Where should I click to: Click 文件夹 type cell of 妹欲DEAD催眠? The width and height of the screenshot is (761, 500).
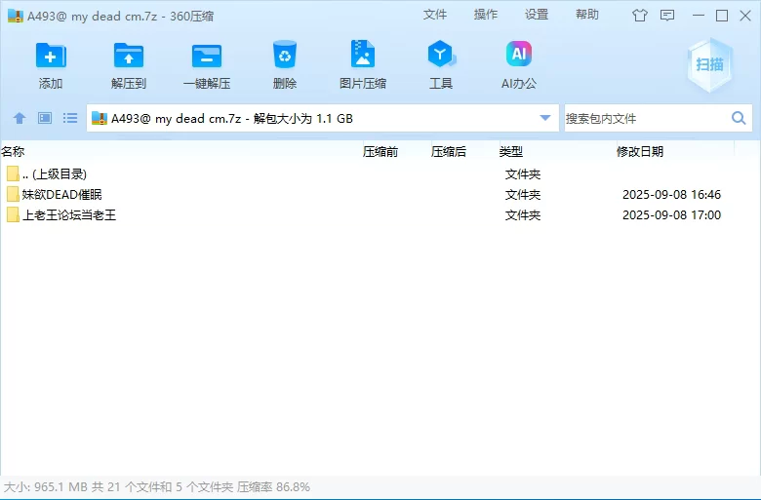click(x=523, y=195)
